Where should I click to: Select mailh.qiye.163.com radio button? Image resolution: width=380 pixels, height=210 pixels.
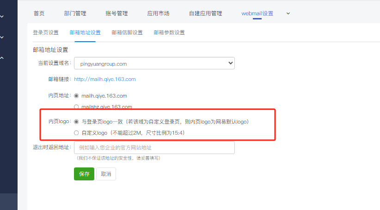coord(76,96)
